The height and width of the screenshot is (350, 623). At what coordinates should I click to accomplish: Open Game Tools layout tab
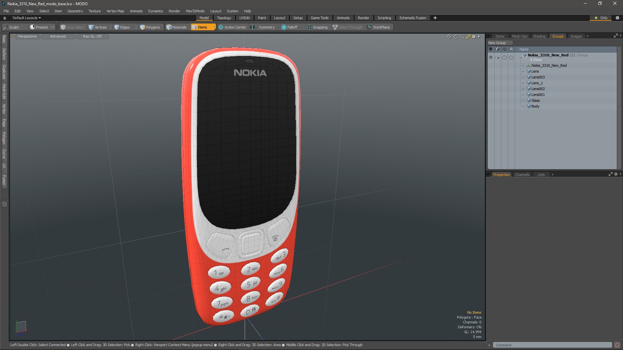click(320, 18)
